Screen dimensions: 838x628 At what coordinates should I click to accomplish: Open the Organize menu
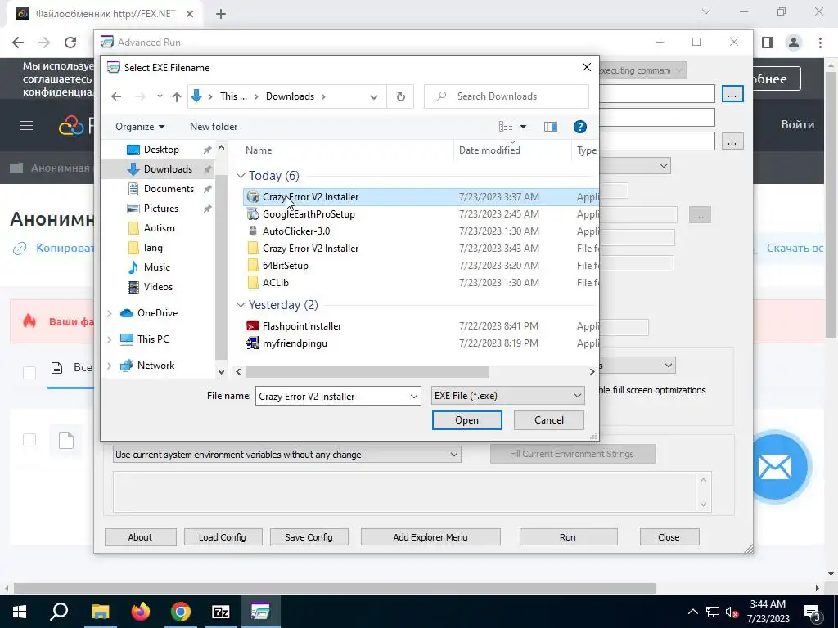pyautogui.click(x=139, y=127)
